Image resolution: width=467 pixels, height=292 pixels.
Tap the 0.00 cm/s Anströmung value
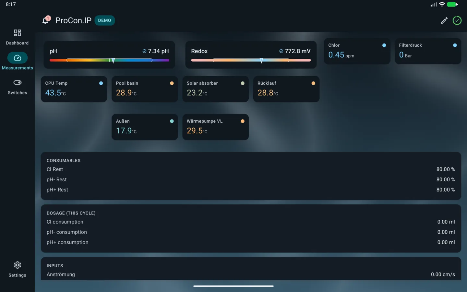(443, 274)
